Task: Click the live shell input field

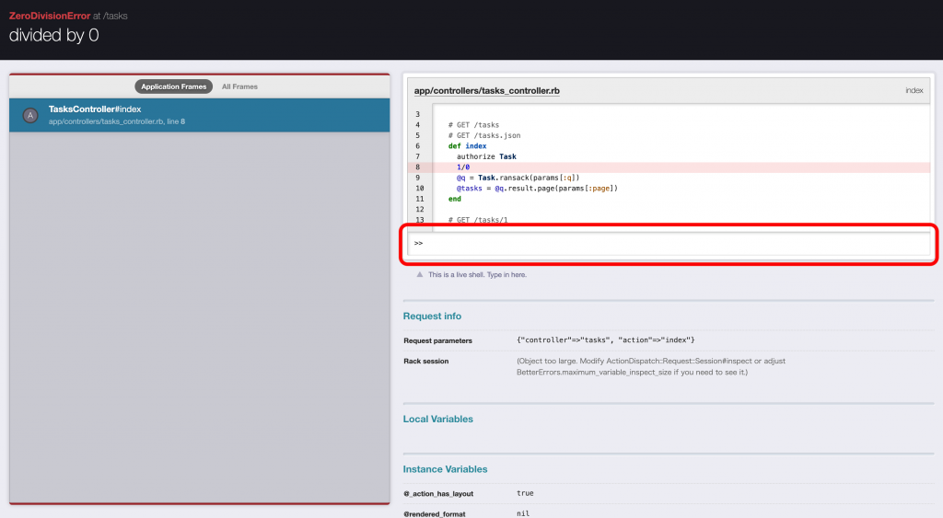Action: click(x=669, y=244)
